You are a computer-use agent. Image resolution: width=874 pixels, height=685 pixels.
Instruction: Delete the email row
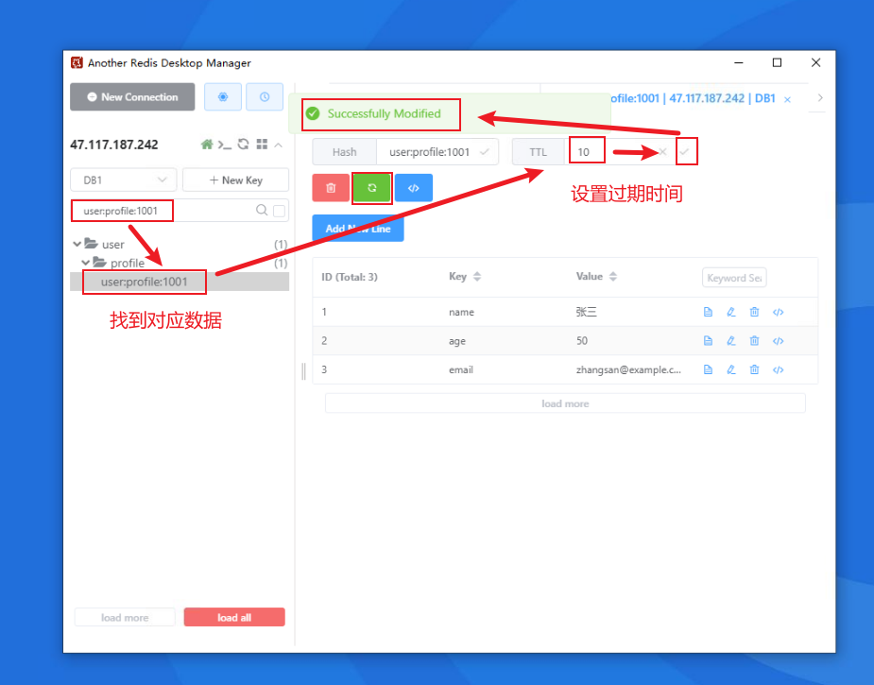point(754,369)
